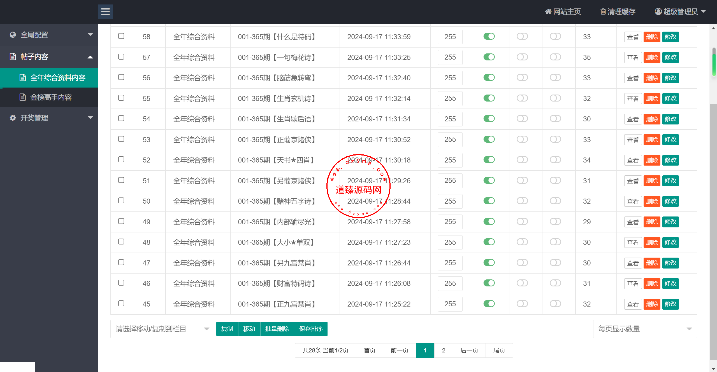Click the 尾页 pagination button
The image size is (717, 372).
(499, 350)
